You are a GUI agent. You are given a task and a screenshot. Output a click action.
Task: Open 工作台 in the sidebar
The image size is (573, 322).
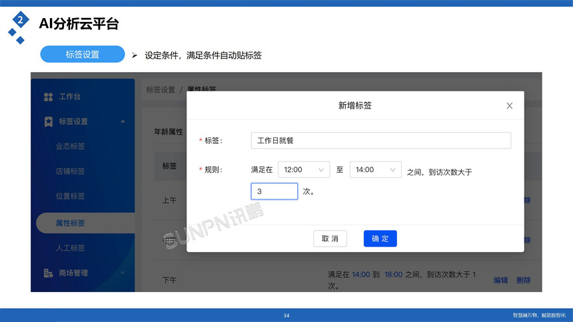tap(70, 97)
